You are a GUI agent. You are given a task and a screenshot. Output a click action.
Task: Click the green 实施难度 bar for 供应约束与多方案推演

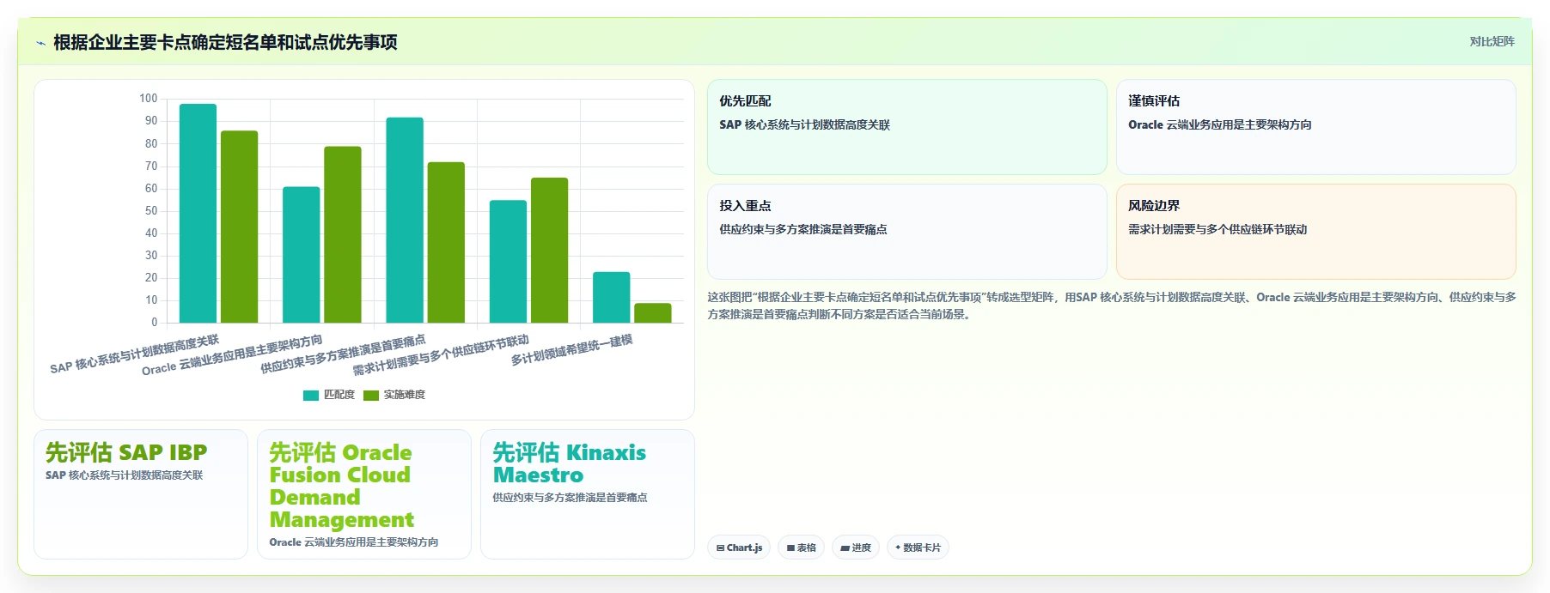pyautogui.click(x=446, y=243)
